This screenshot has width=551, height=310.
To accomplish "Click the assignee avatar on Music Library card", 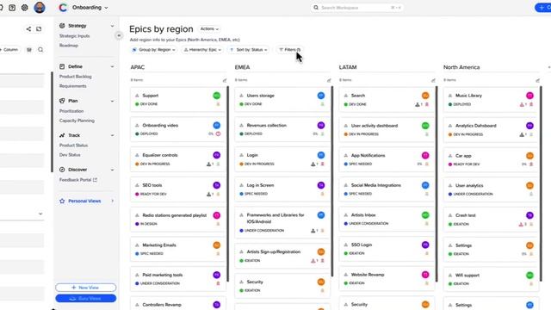I will [530, 96].
